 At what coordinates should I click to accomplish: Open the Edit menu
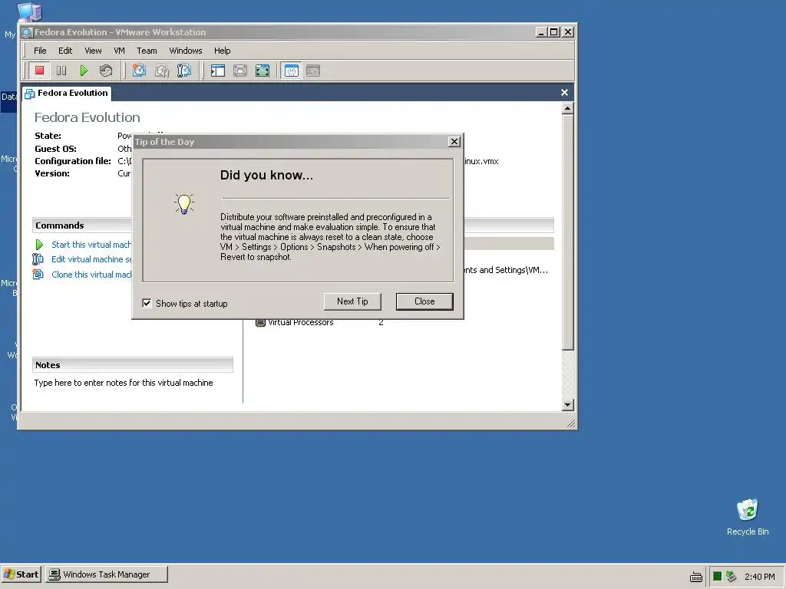pos(65,51)
